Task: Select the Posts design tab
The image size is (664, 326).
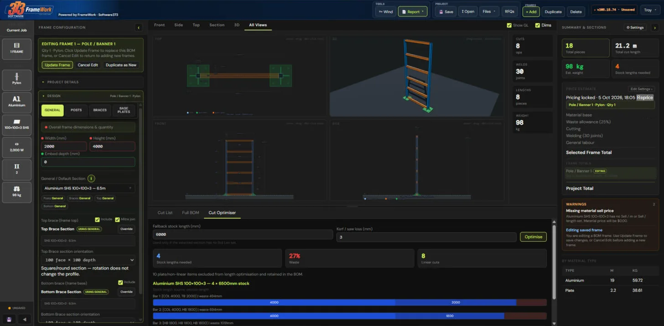Action: pos(76,110)
